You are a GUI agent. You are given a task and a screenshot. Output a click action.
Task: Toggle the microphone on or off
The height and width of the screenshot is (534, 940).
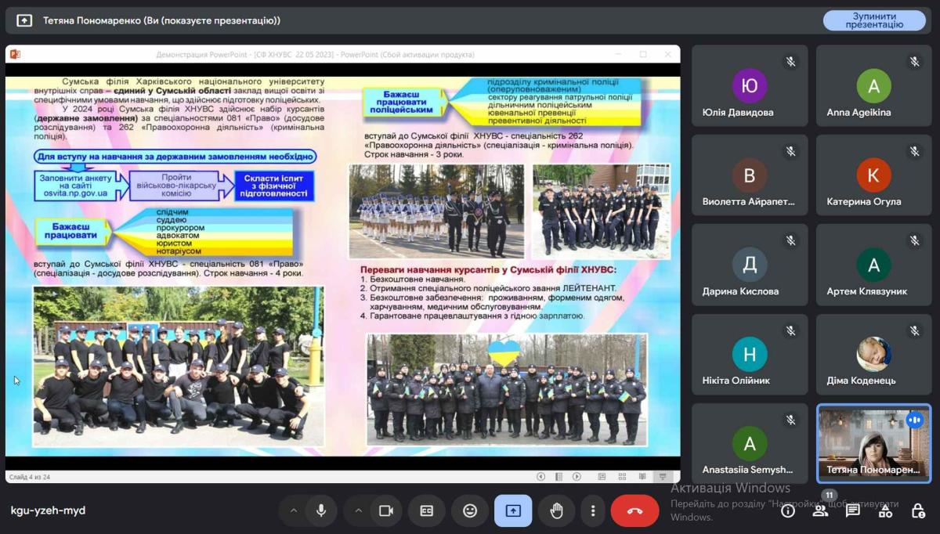click(x=321, y=511)
